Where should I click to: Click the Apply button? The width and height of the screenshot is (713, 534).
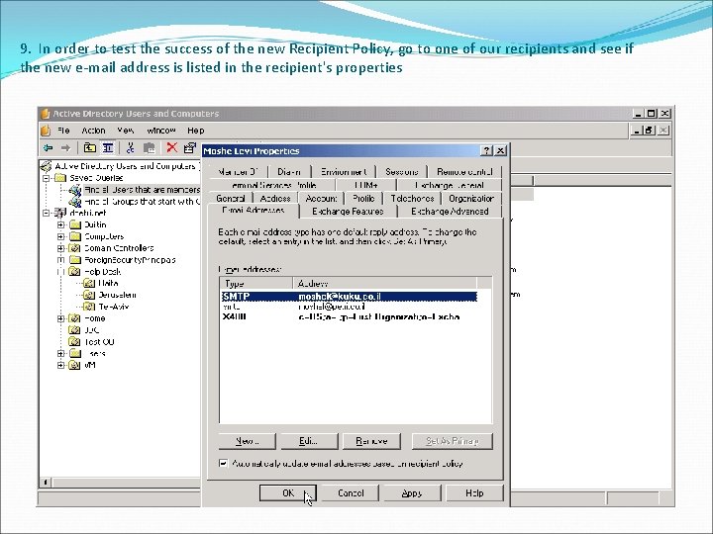tap(412, 493)
